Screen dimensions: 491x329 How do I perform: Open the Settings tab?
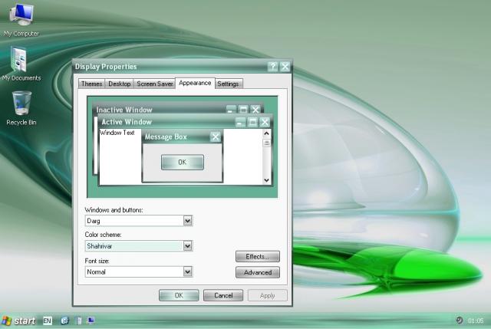pos(228,84)
